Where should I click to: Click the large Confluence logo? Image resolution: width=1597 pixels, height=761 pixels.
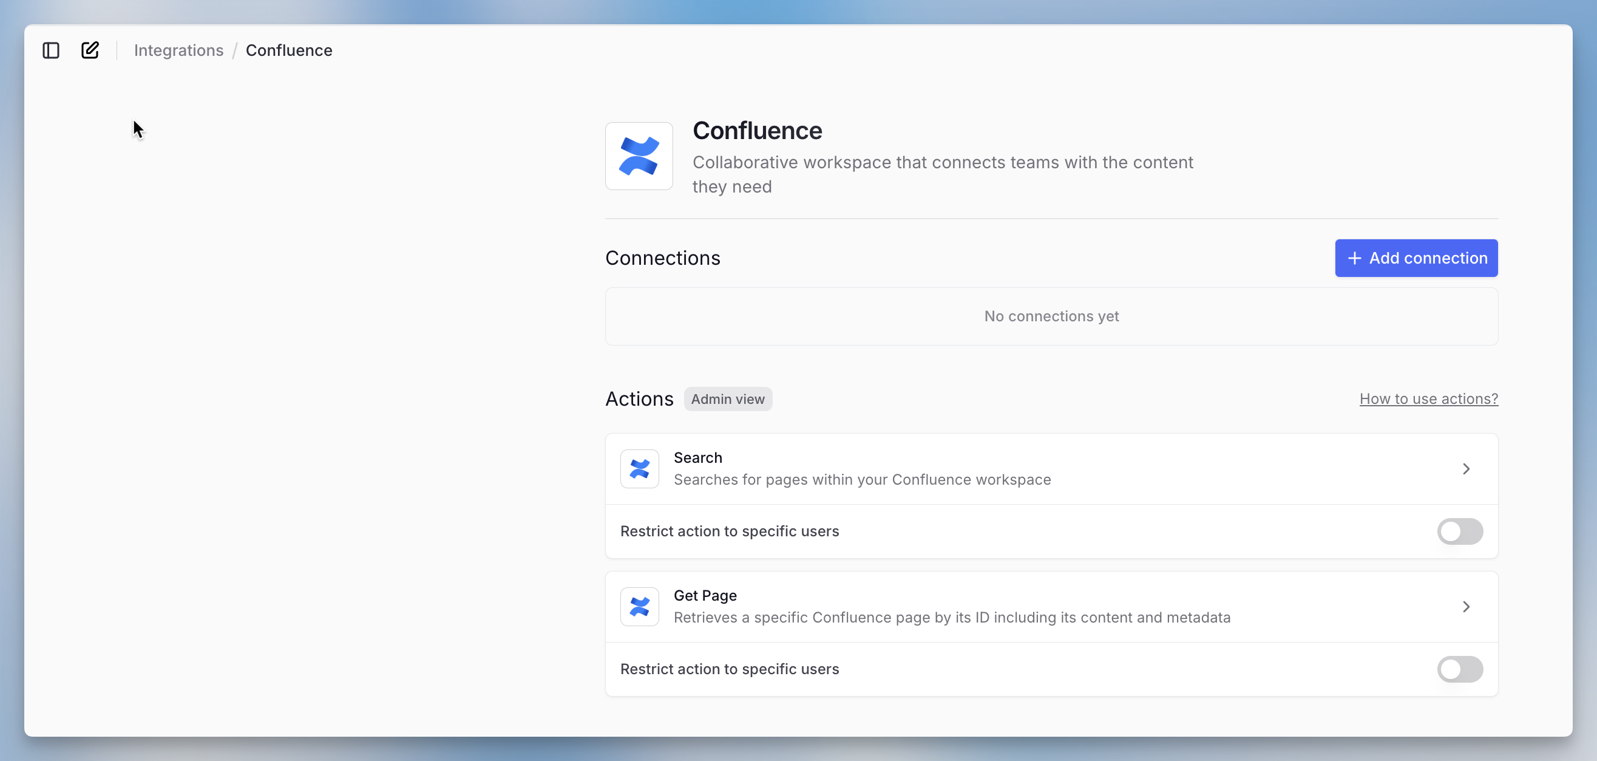coord(639,155)
